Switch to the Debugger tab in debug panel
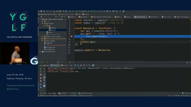Screen dimensions: 191x107 coord(46,65)
